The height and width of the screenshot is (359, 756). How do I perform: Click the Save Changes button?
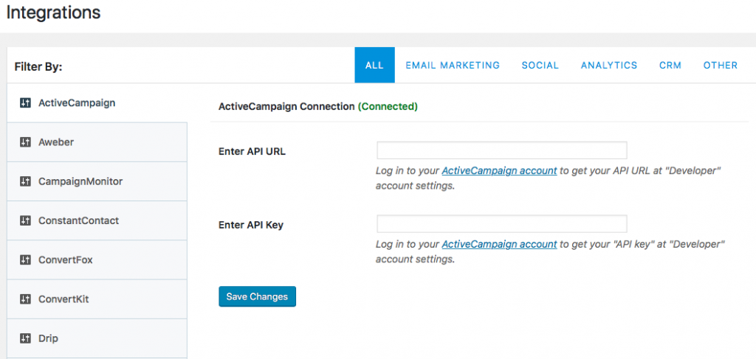click(257, 296)
